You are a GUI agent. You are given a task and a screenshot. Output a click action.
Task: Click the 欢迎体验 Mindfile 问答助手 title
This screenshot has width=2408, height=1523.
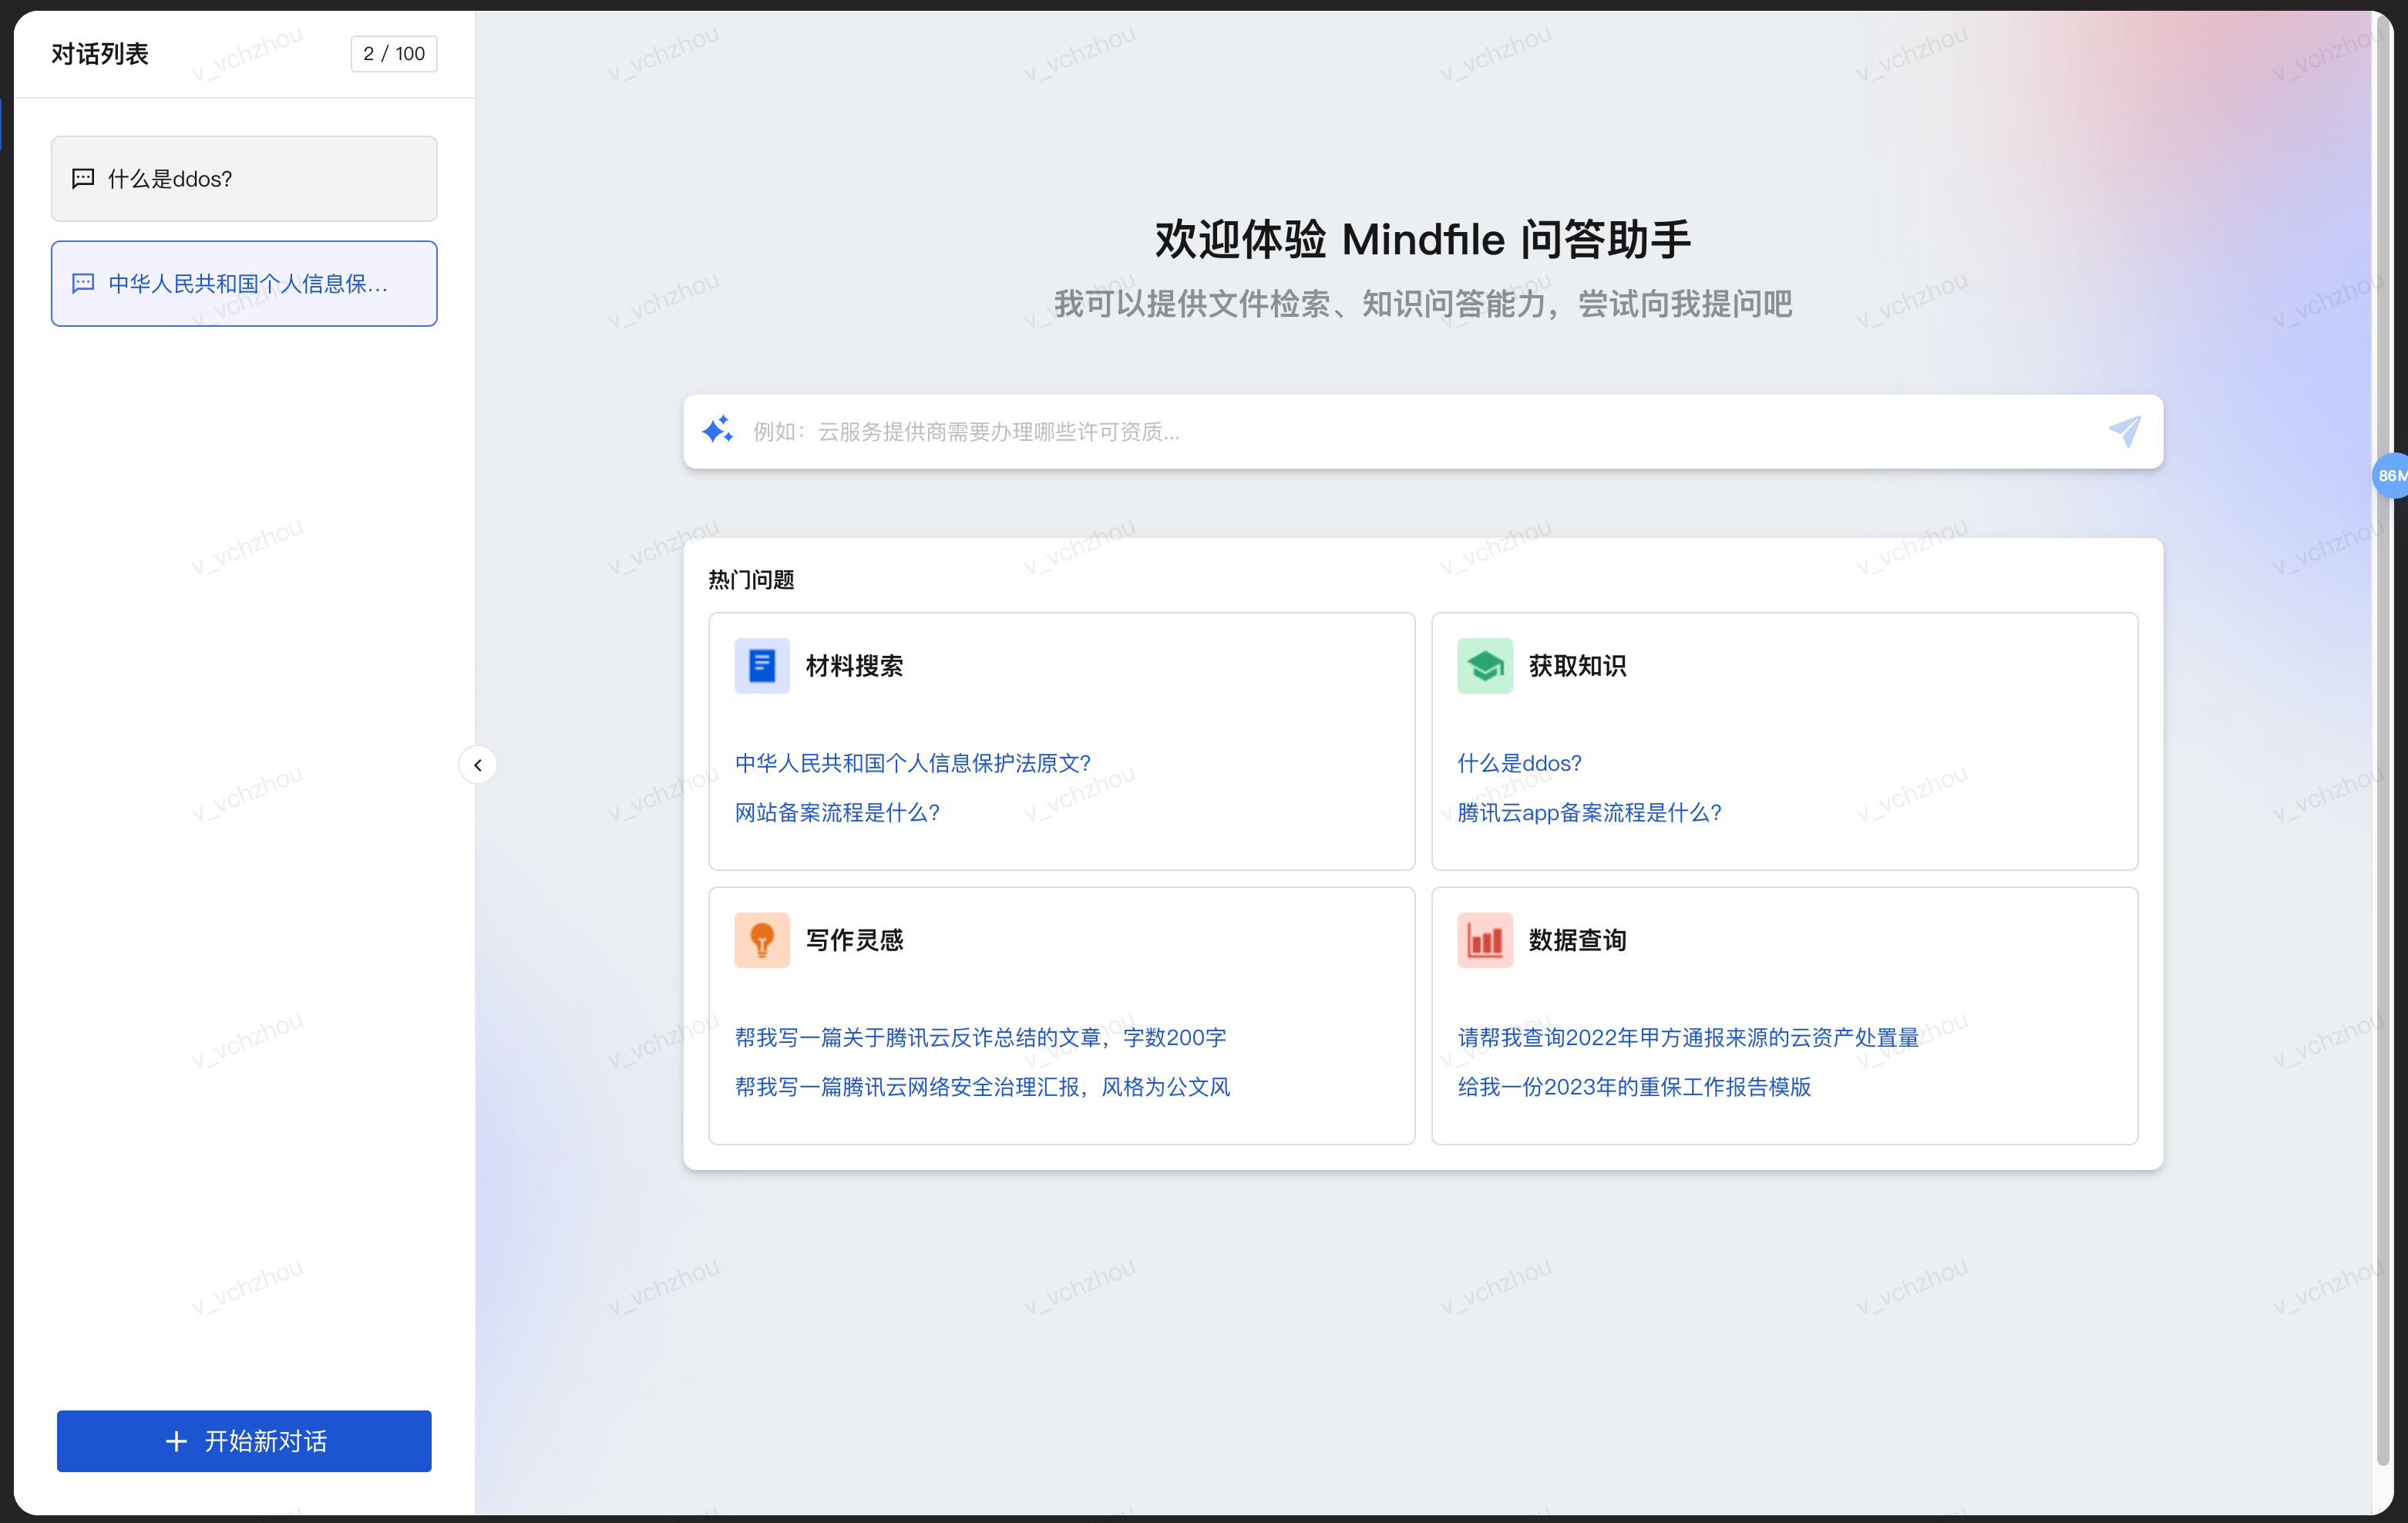point(1422,240)
